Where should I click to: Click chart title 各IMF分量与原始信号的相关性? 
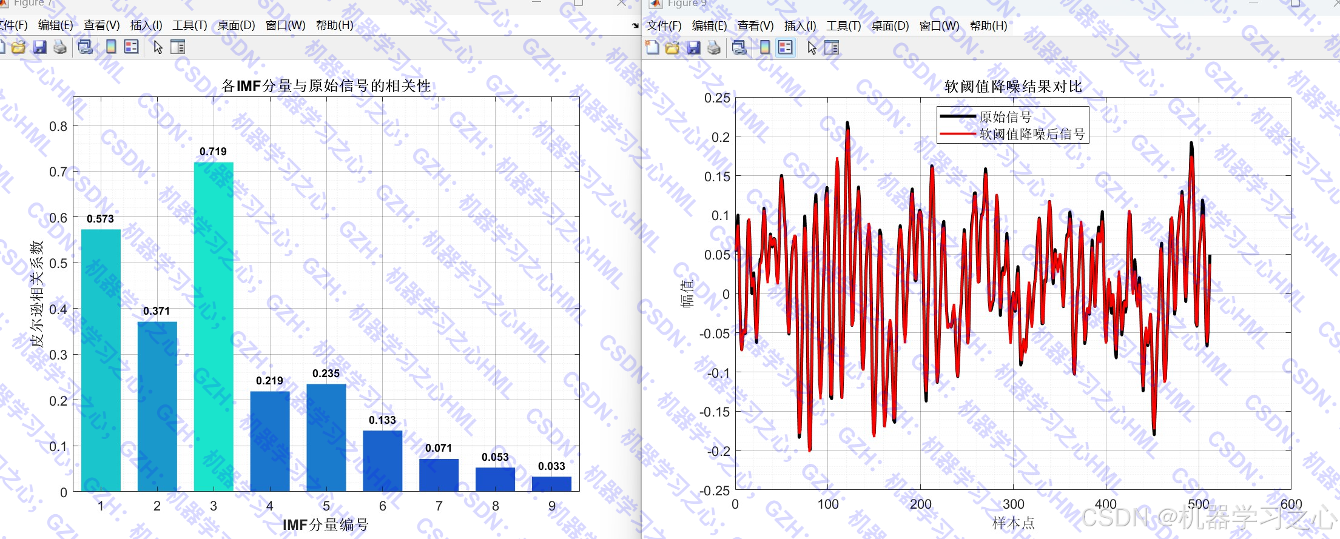326,85
